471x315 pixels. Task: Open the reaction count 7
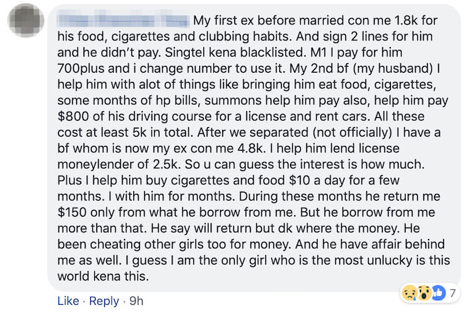tap(452, 293)
